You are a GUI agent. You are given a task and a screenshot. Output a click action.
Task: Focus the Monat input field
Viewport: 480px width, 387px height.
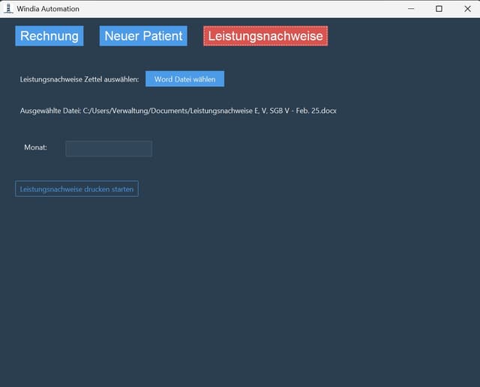(x=109, y=149)
